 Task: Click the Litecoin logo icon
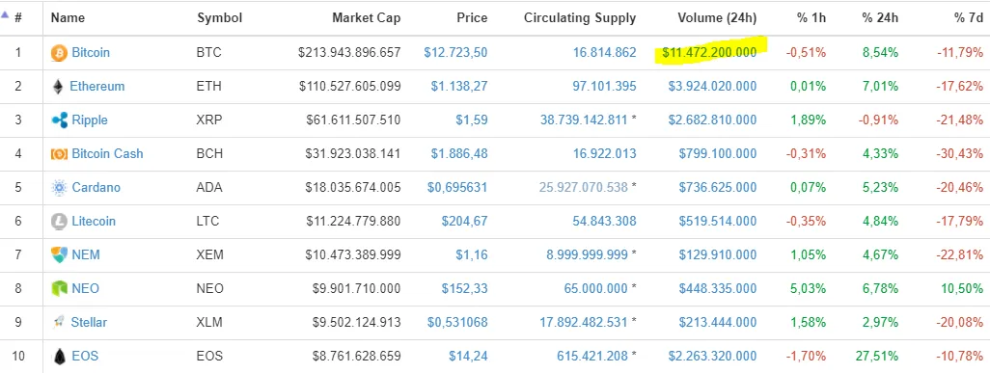[59, 222]
